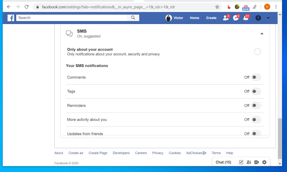Toggle Updates from friends notifications
The image size is (287, 172).
pos(256,133)
